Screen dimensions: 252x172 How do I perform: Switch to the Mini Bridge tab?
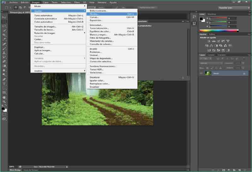(15, 170)
